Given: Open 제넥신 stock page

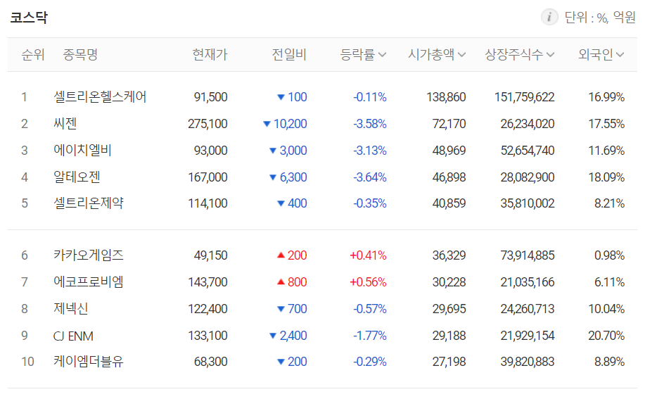Looking at the screenshot, I should coord(71,309).
